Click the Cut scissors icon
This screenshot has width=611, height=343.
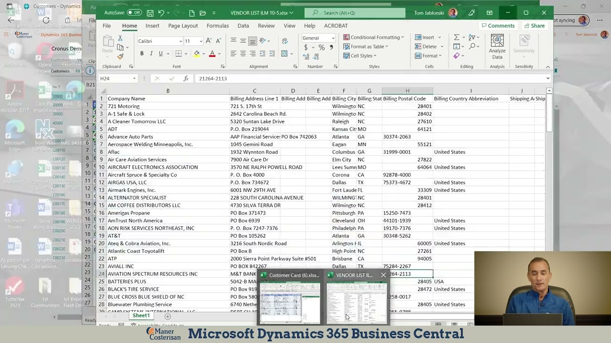coord(120,38)
